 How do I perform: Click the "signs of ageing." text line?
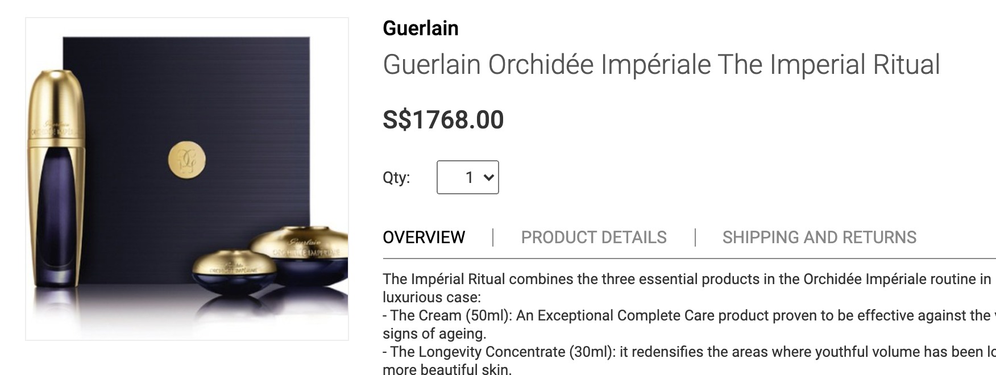[x=434, y=334]
